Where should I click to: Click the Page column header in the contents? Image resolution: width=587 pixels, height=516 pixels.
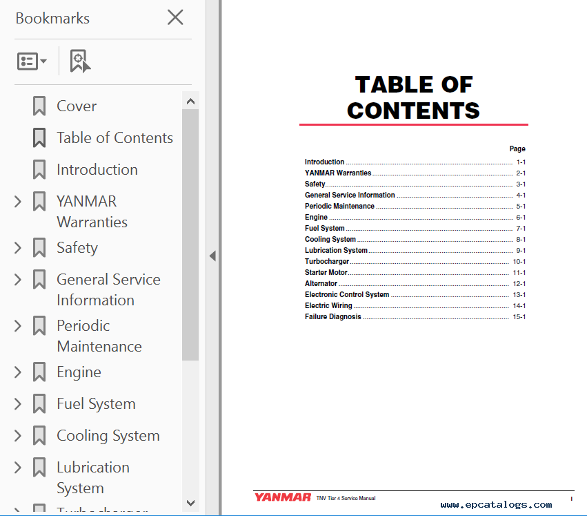[x=517, y=149]
